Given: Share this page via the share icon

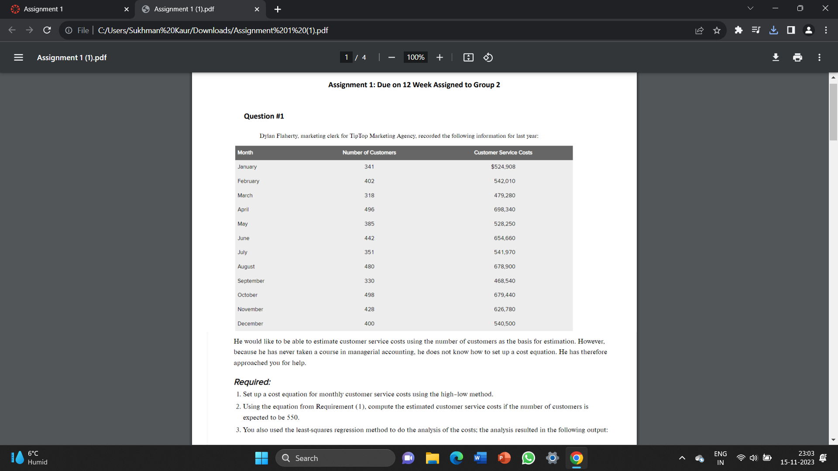Looking at the screenshot, I should pos(699,30).
